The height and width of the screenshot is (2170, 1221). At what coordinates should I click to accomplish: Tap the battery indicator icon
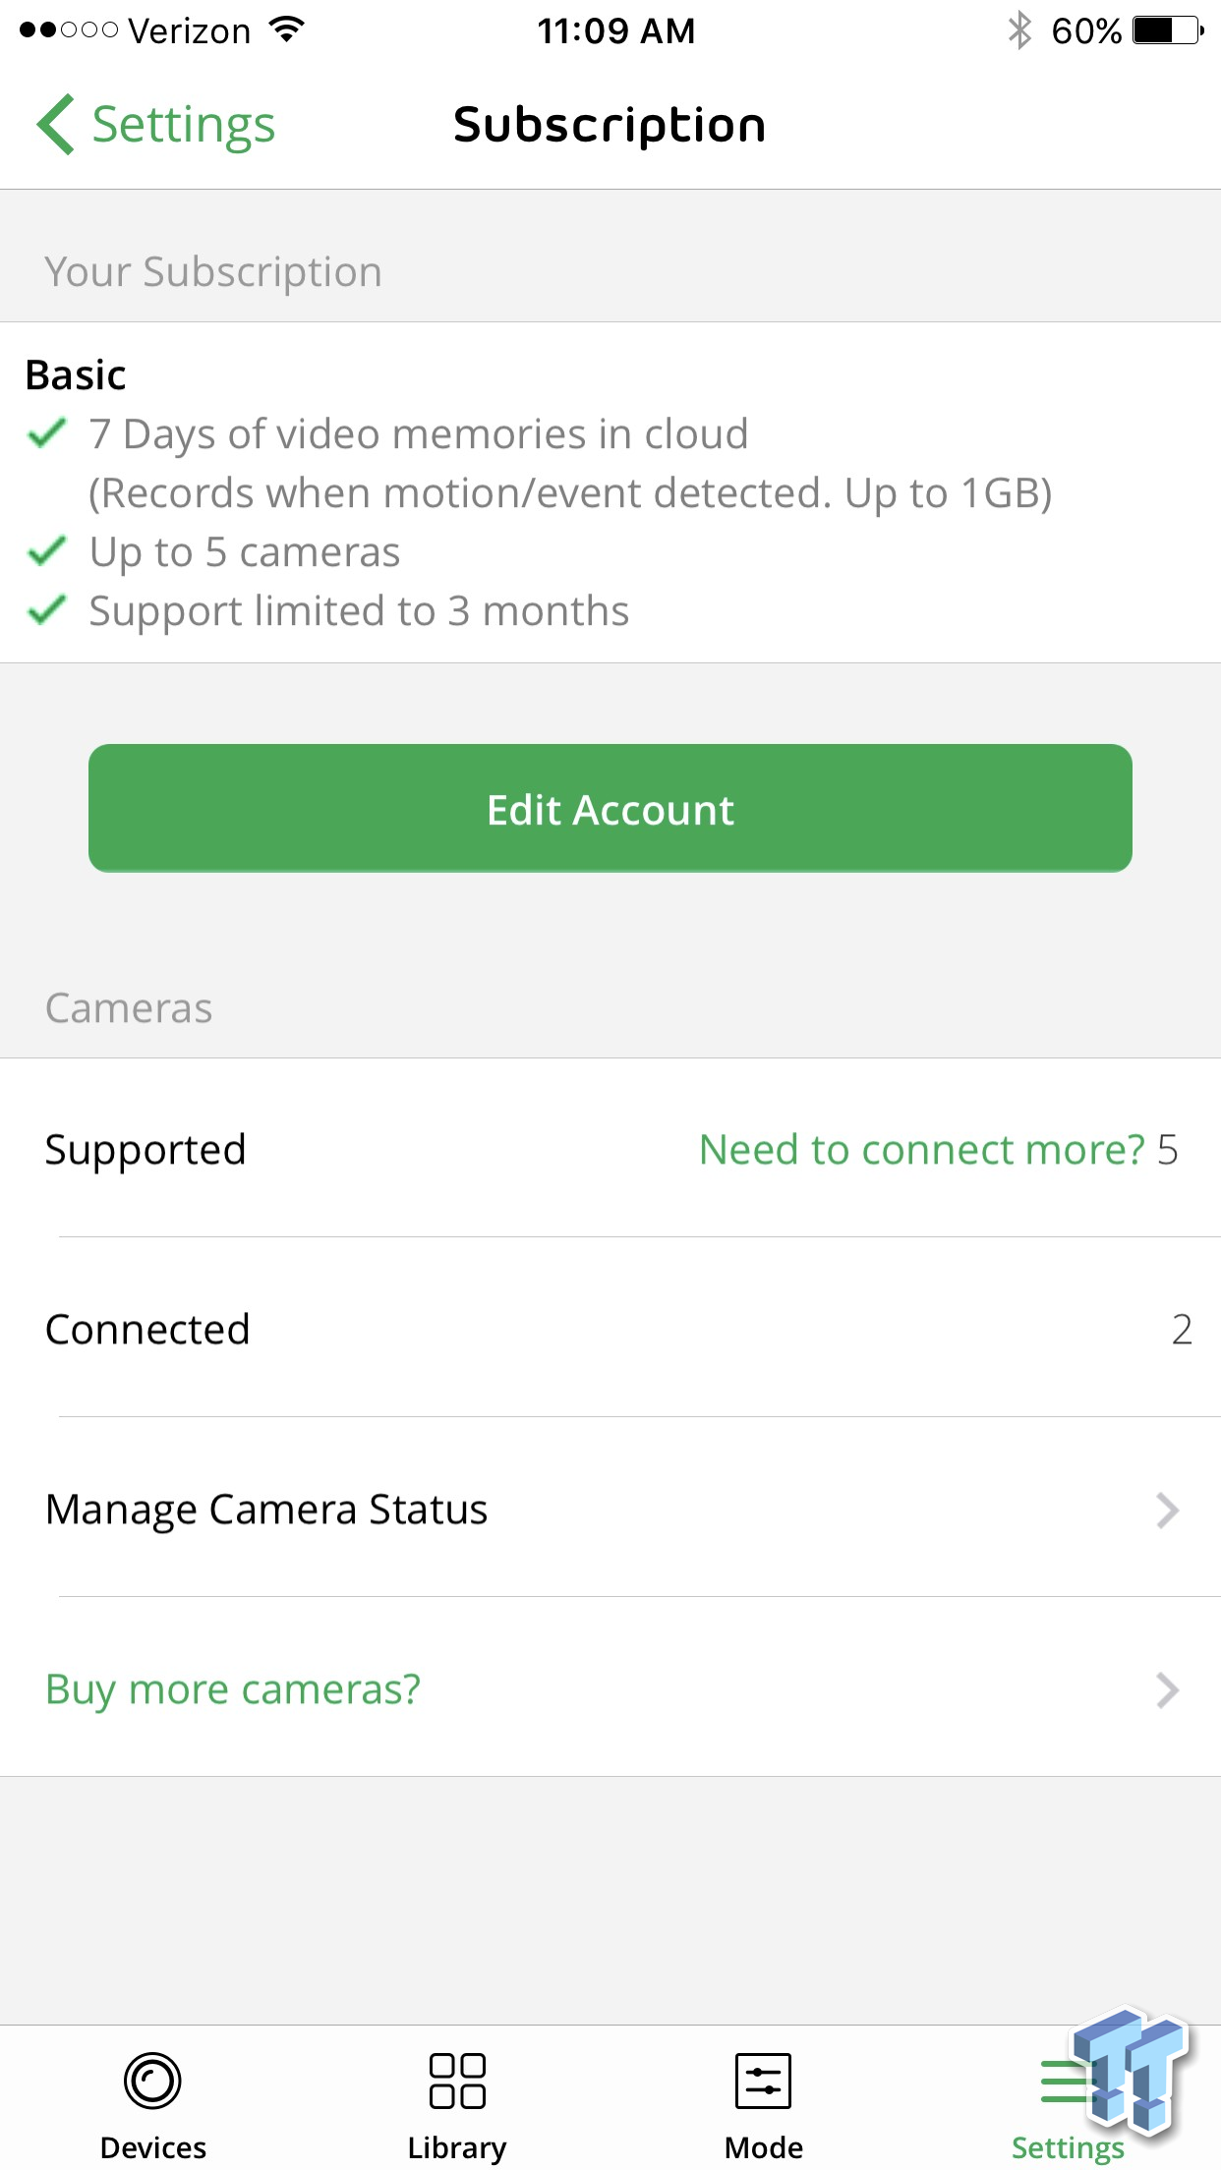pyautogui.click(x=1167, y=30)
